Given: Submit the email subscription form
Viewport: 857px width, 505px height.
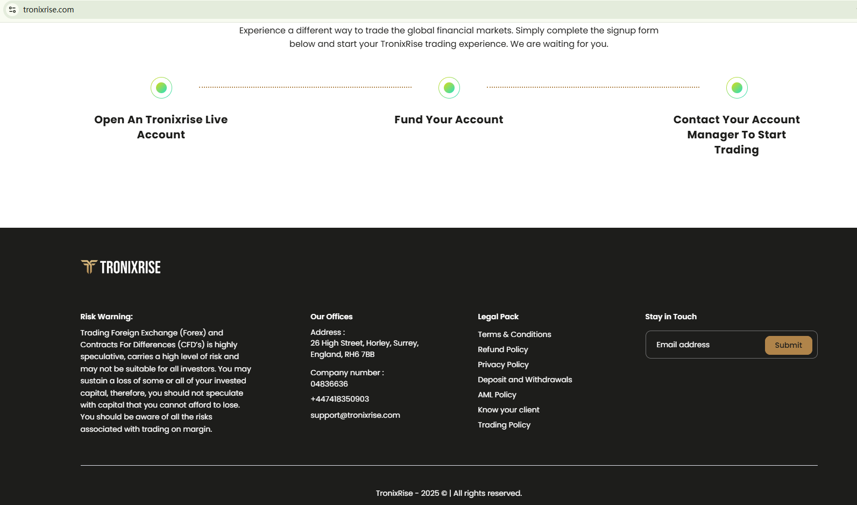Looking at the screenshot, I should click(789, 345).
